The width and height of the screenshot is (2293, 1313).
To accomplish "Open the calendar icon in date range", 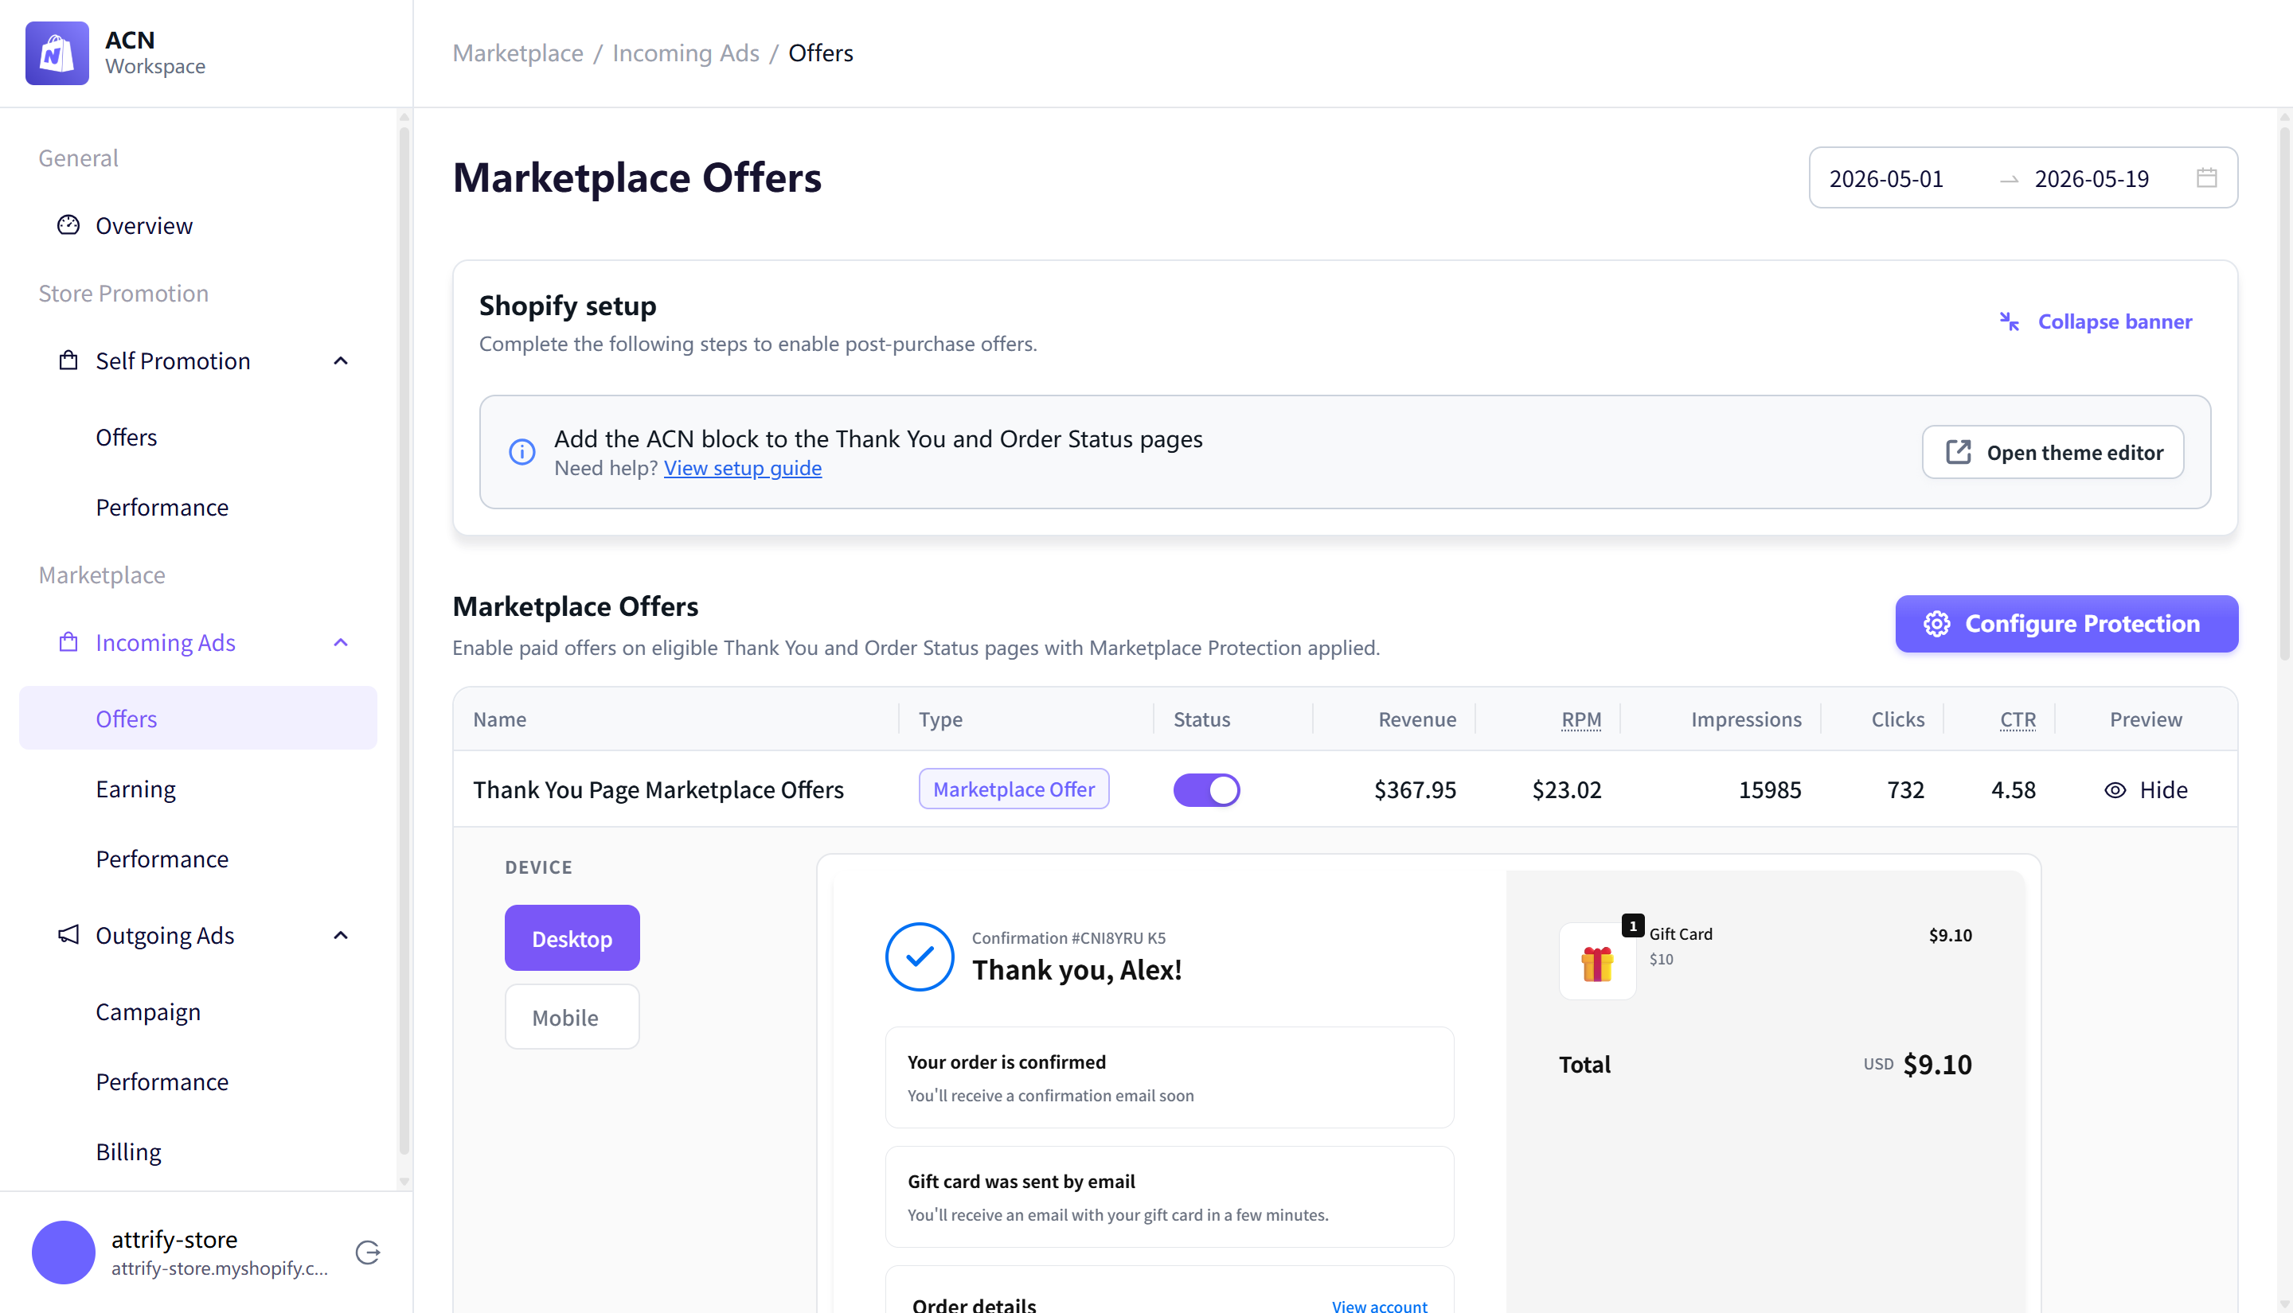I will (x=2206, y=177).
